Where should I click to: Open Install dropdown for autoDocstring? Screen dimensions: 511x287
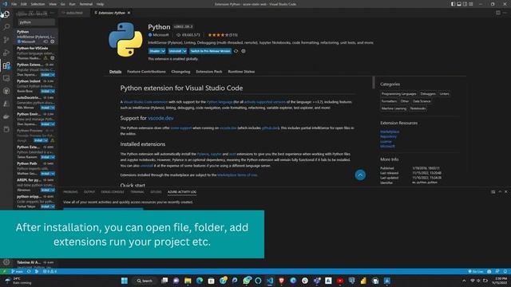(53, 108)
